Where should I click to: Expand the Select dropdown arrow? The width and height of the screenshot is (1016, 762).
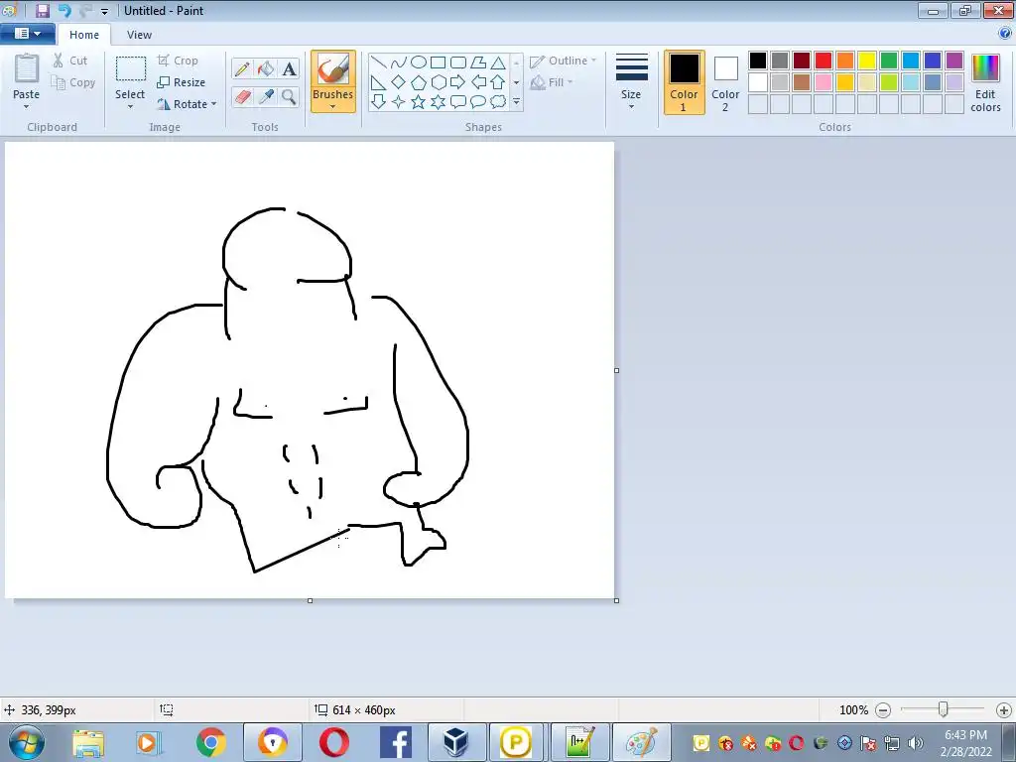pyautogui.click(x=130, y=107)
